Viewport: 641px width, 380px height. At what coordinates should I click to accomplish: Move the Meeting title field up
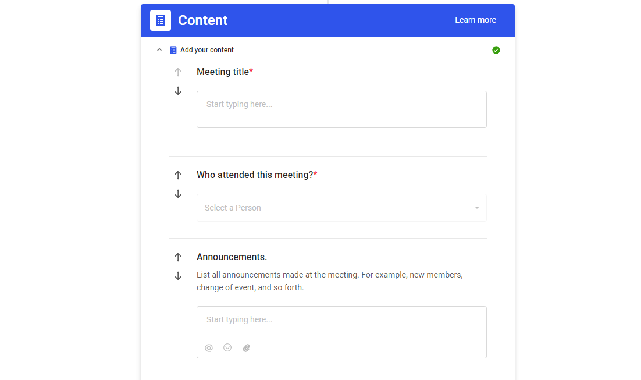point(178,72)
